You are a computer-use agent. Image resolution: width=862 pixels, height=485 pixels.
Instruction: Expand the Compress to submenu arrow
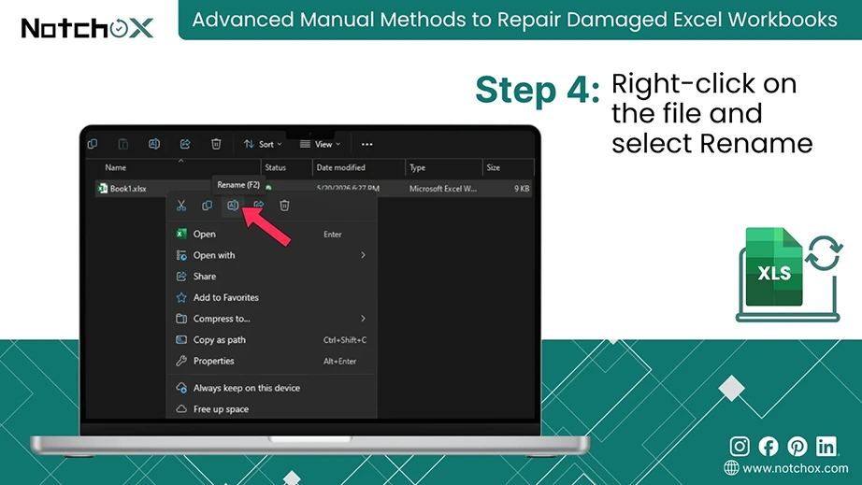(x=363, y=319)
